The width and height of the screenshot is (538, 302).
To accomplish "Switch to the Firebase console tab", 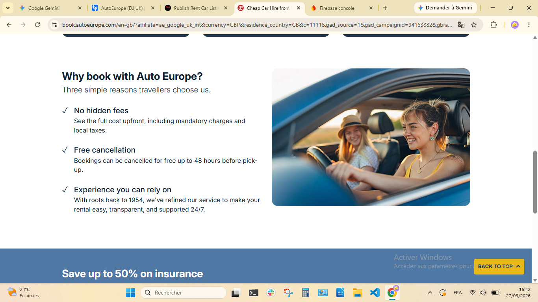I will tap(342, 8).
